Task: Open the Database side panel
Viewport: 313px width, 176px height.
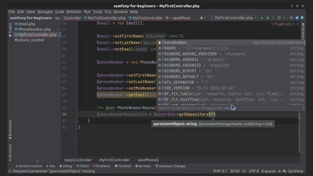Action: tap(303, 31)
